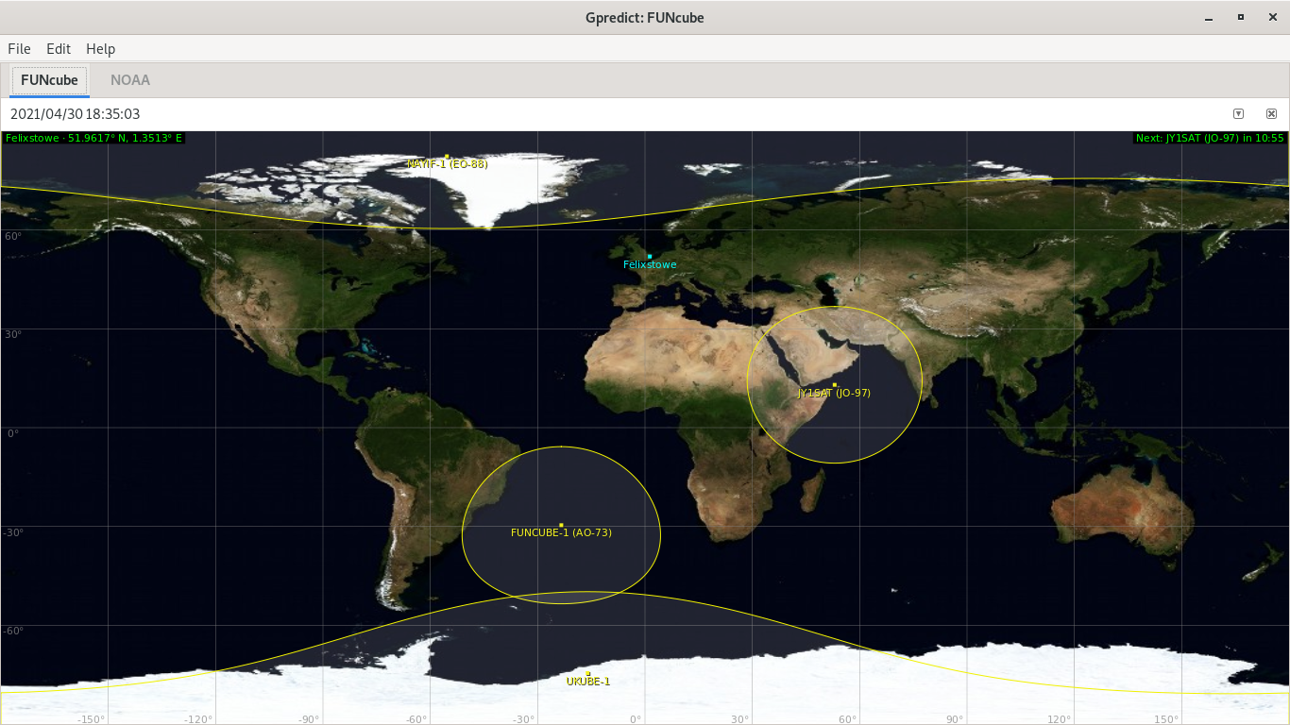Screen dimensions: 1290x725
Task: Switch to the FUNcube tab
Action: pyautogui.click(x=49, y=80)
